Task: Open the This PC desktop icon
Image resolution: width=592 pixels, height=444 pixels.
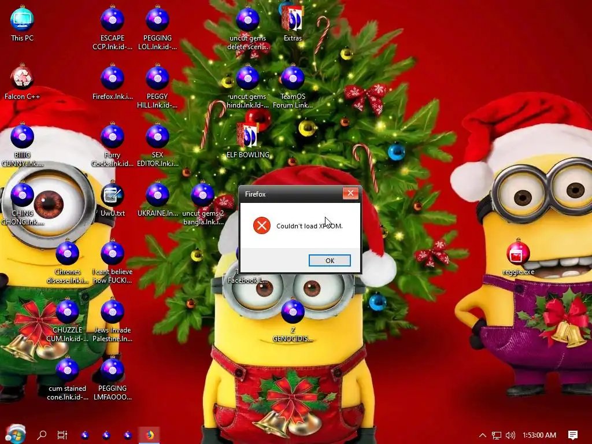Action: coord(23,23)
